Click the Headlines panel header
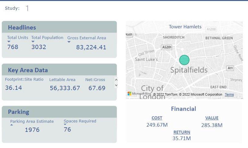Screen dimensions: 248x148 (22, 27)
